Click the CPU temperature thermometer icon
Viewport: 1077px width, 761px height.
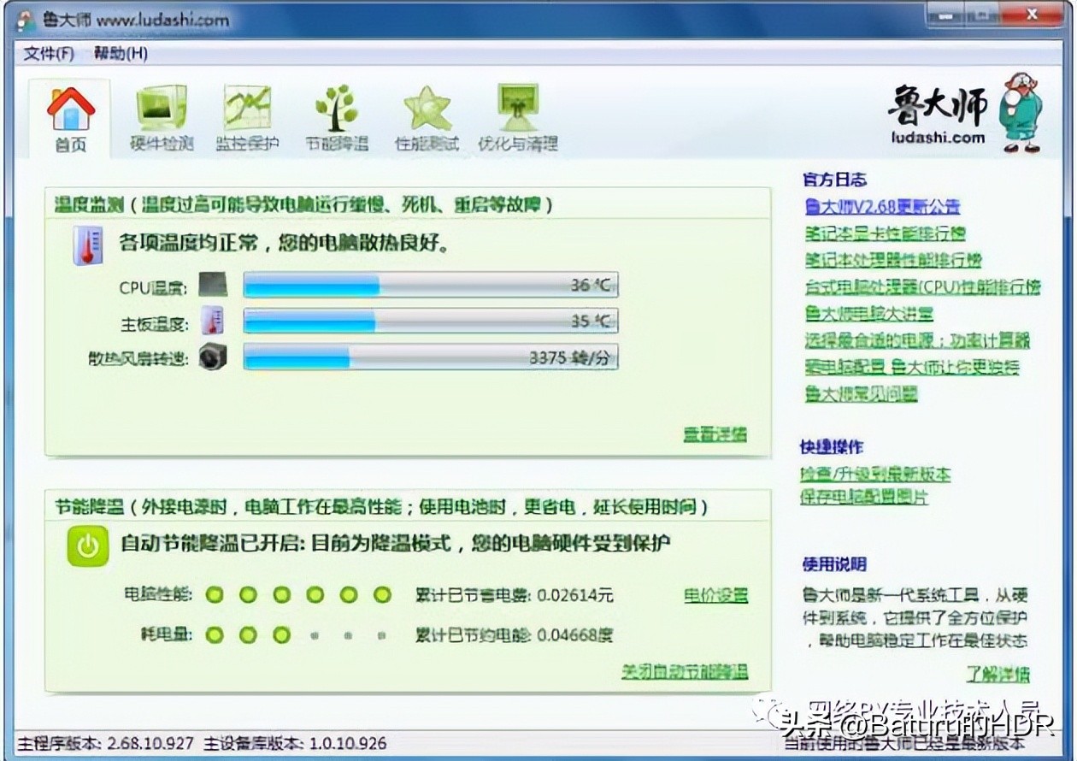pos(211,283)
